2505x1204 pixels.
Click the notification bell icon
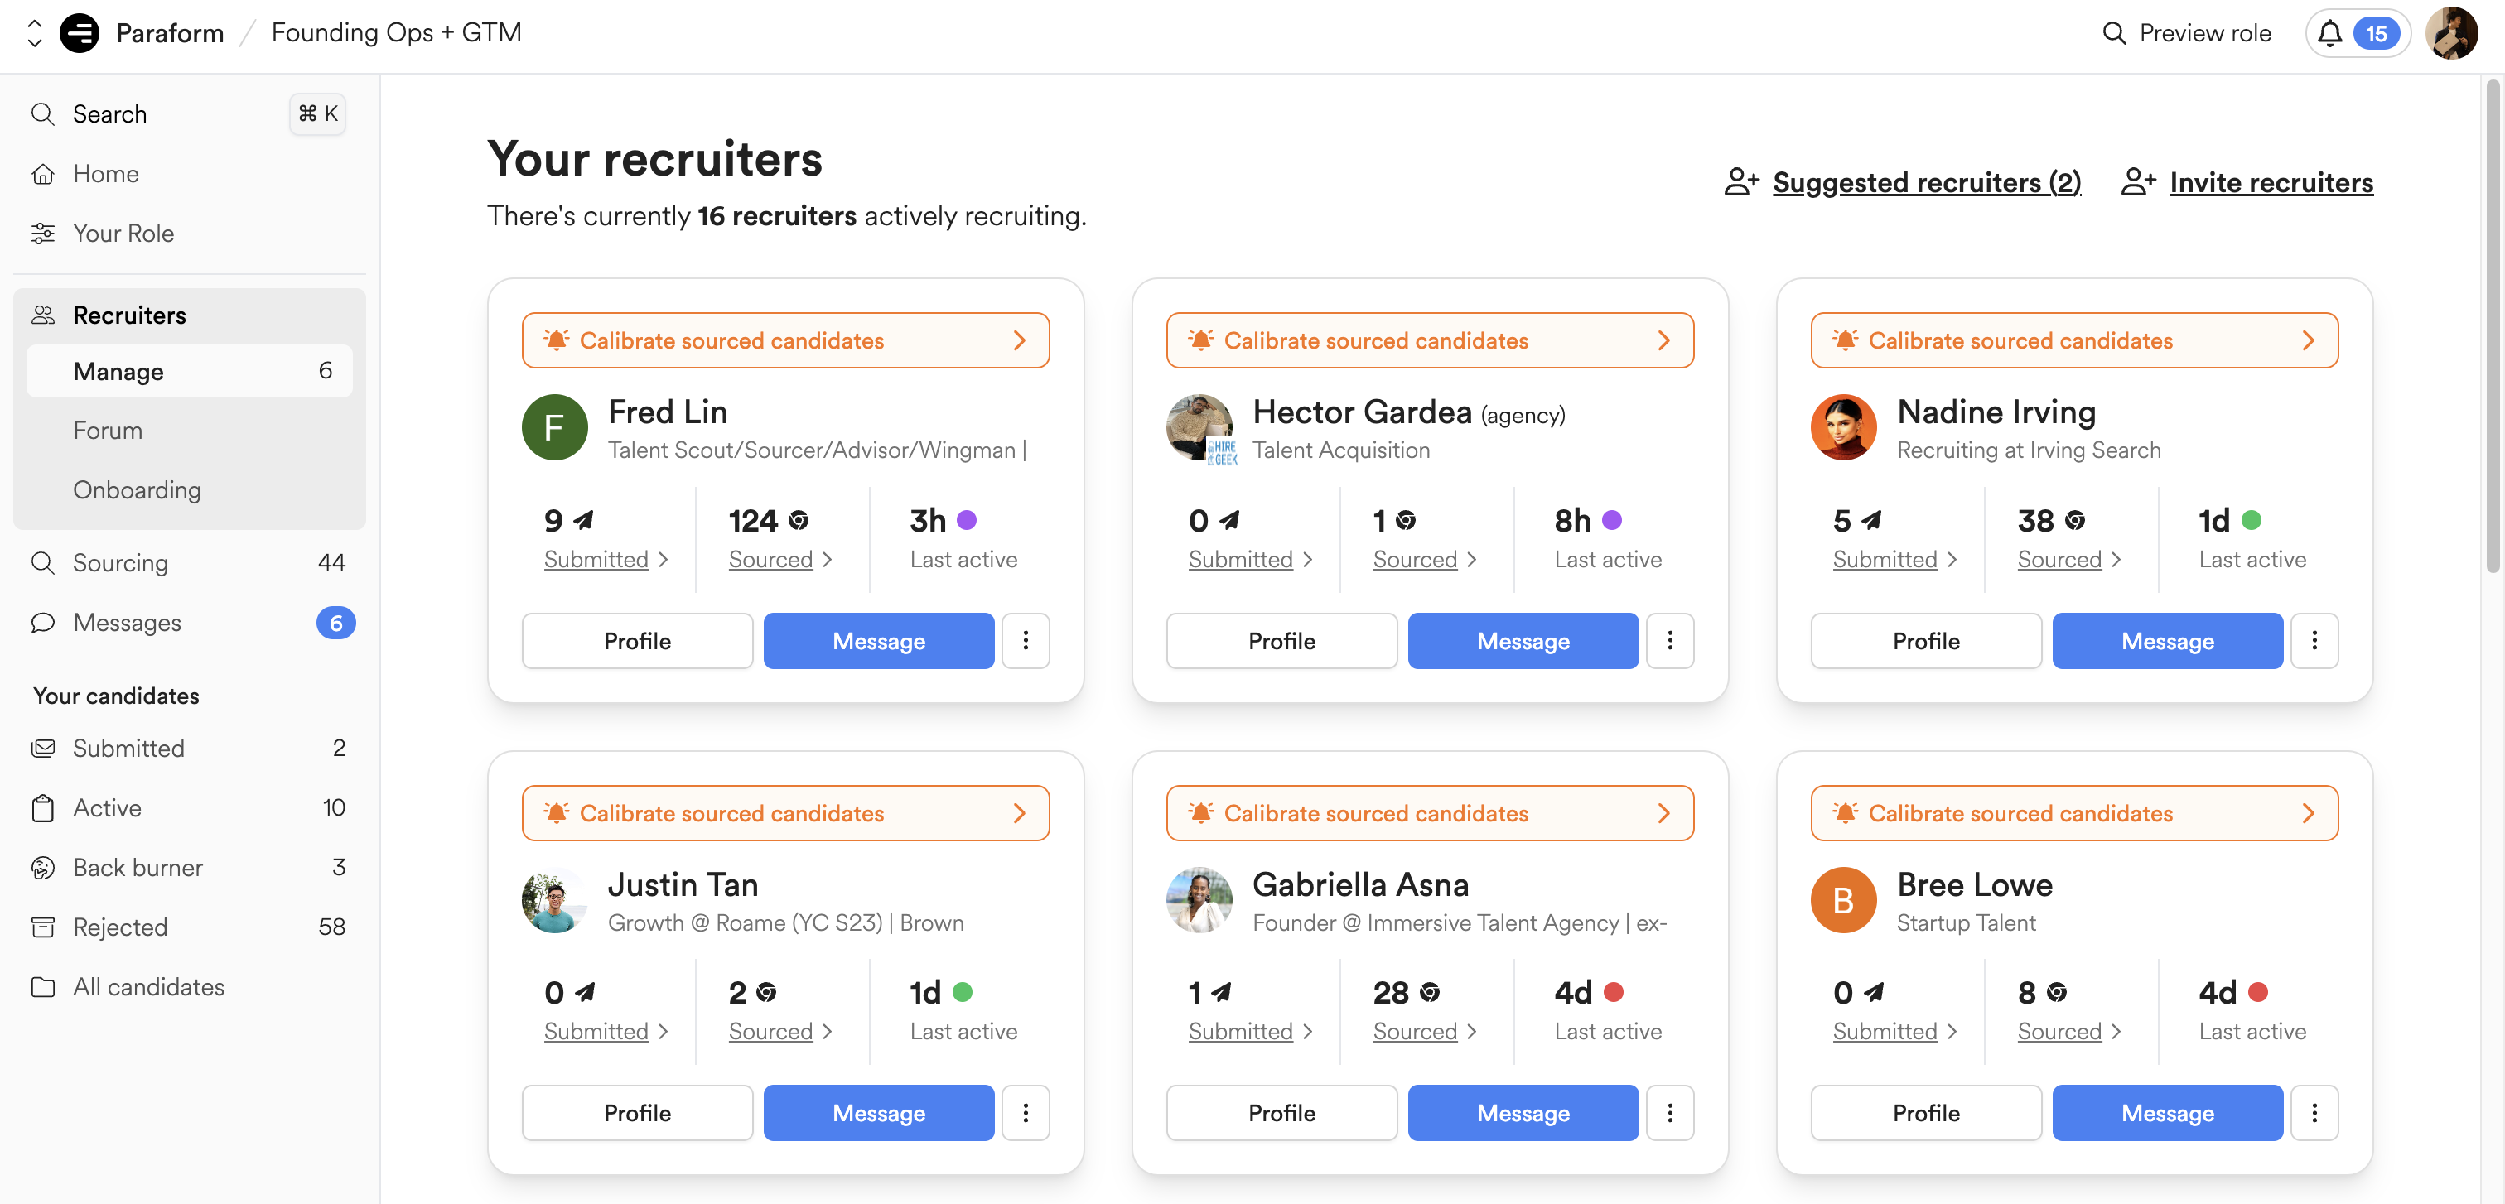pos(2329,34)
